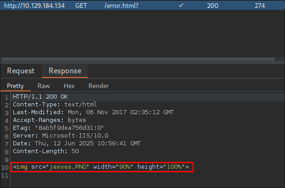Click the Content-Type header line
Screen dimensions: 285x188
coord(55,105)
